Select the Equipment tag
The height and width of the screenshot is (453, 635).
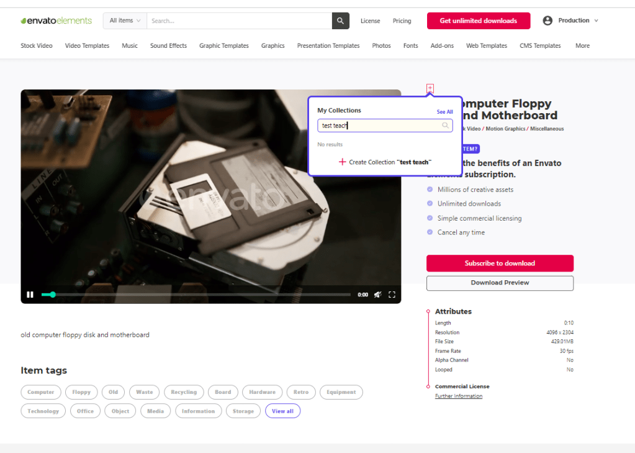click(341, 392)
